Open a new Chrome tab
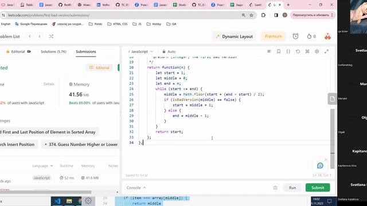The image size is (367, 206). pos(288,5)
